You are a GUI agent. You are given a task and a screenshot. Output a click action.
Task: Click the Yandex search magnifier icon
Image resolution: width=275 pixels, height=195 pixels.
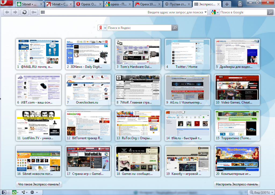coord(175,28)
